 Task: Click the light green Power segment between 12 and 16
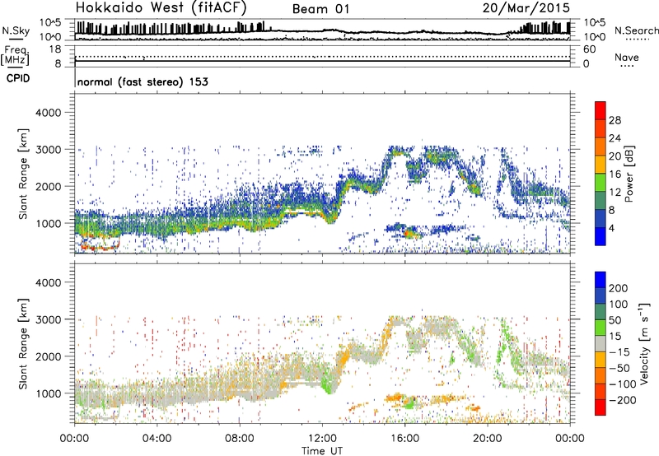pyautogui.click(x=601, y=183)
